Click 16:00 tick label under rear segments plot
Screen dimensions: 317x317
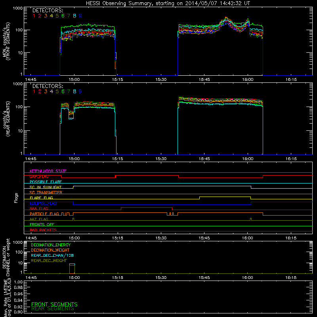(x=247, y=159)
